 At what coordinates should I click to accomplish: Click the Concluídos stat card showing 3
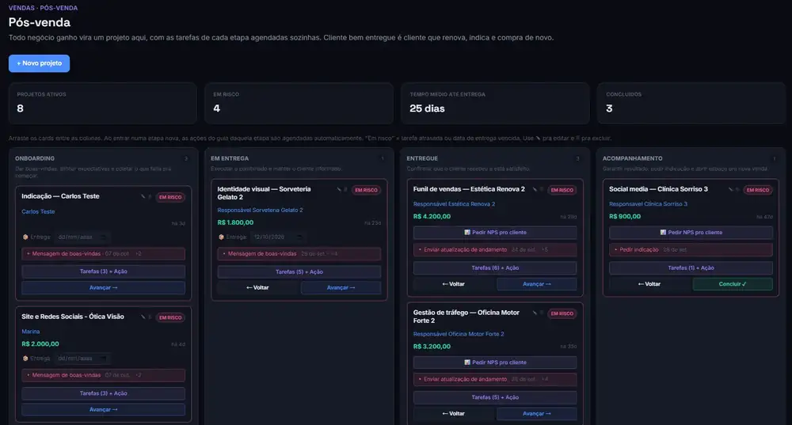[x=691, y=103]
